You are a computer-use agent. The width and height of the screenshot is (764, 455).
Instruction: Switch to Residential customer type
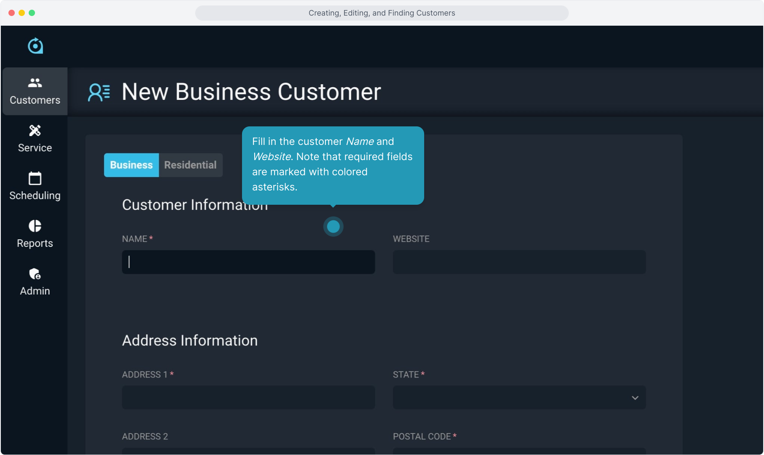[191, 165]
